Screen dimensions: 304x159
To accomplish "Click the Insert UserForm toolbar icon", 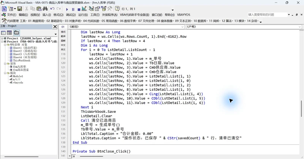I will [11, 9].
